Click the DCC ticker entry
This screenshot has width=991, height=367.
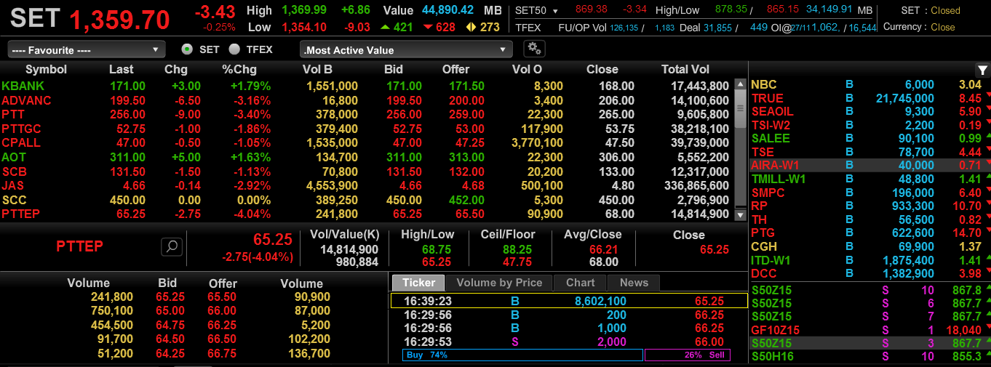click(763, 273)
